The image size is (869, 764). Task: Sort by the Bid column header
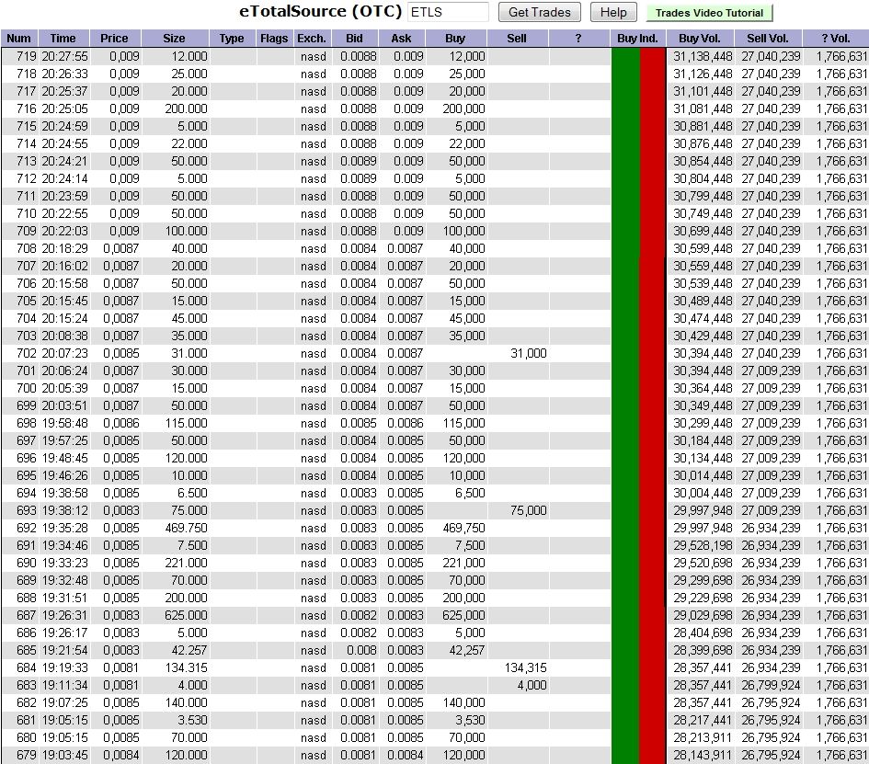[x=356, y=39]
